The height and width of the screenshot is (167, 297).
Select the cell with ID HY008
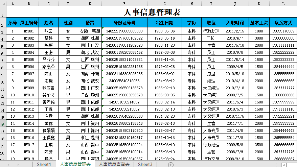(x=29, y=81)
